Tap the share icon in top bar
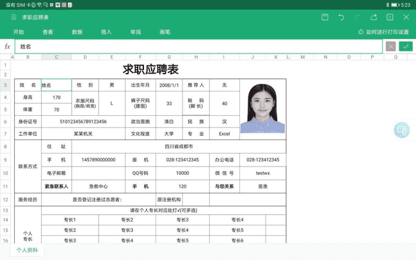The height and width of the screenshot is (260, 416). point(374,17)
